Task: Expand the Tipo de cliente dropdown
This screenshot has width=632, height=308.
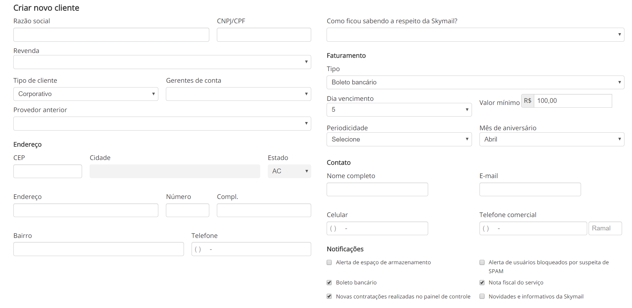Action: [85, 94]
